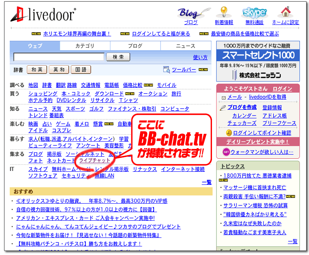Open the ソフトウェア link
This screenshot has width=309, height=255.
43,176
